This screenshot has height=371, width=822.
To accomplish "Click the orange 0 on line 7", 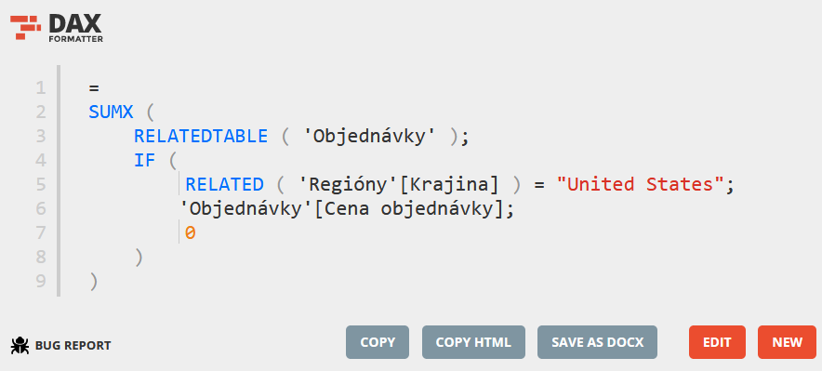I will [x=191, y=232].
